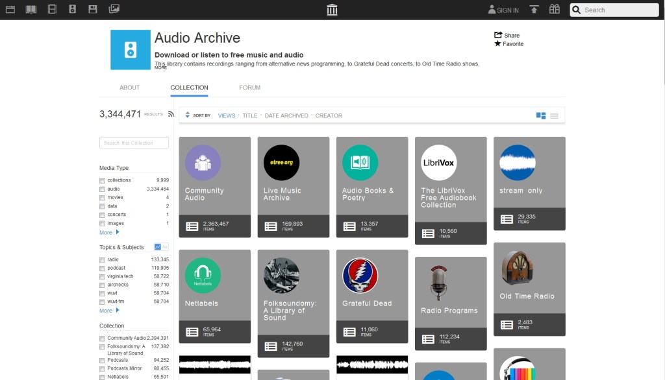This screenshot has width=665, height=380.
Task: Expand More under Media Type
Action: click(x=108, y=232)
